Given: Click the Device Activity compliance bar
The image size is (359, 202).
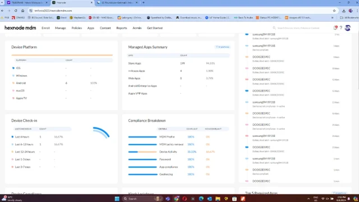Looking at the screenshot, I should 142,152.
